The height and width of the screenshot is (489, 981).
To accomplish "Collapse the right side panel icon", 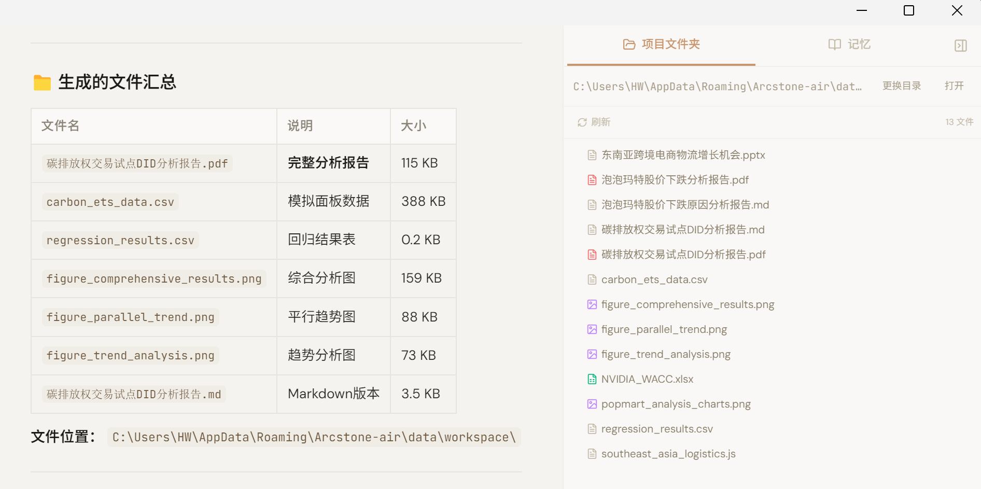I will pyautogui.click(x=960, y=46).
